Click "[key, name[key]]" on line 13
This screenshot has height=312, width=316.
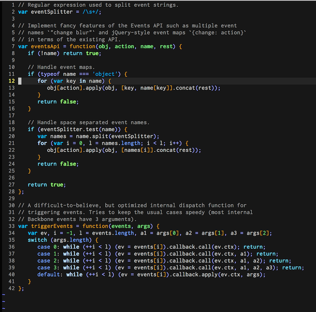click(147, 88)
